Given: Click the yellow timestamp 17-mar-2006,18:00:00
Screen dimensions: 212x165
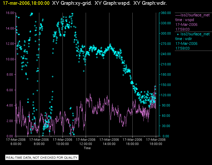Looking at the screenshot, I should (x=26, y=3).
